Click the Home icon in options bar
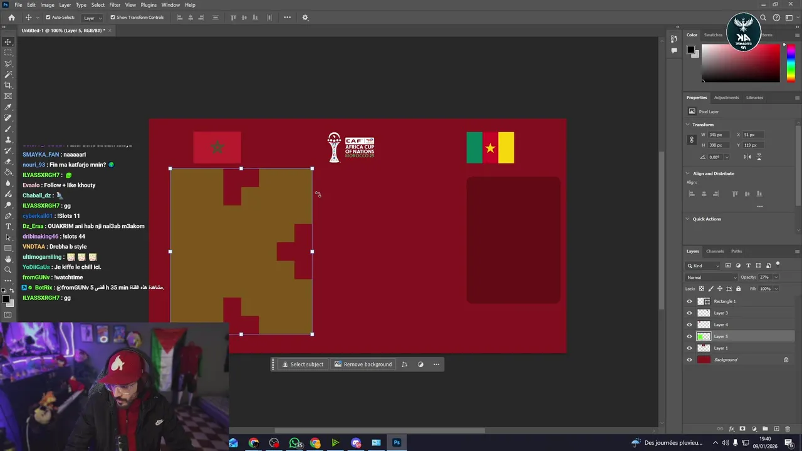The image size is (802, 451). pos(11,18)
